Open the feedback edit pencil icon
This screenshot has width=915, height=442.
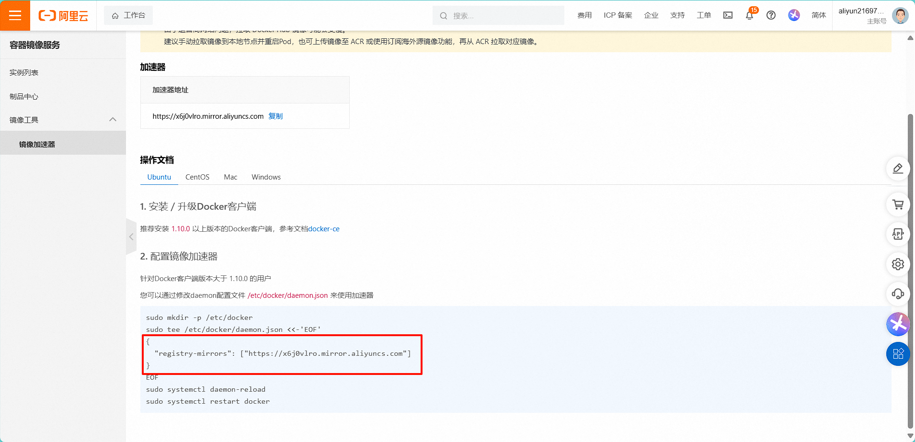pos(898,169)
